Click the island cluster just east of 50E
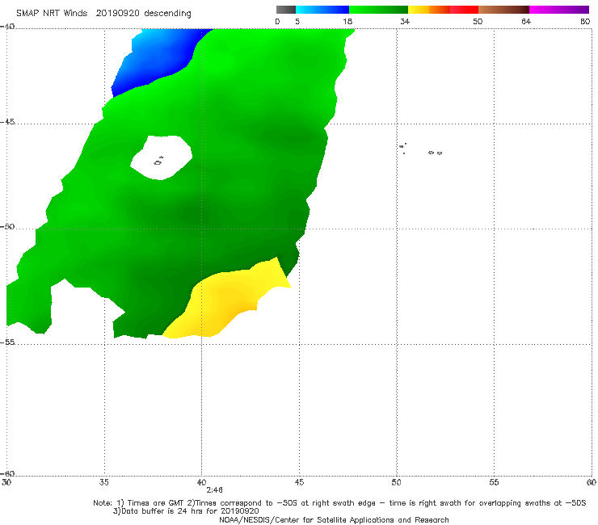This screenshot has height=525, width=598. click(x=402, y=148)
